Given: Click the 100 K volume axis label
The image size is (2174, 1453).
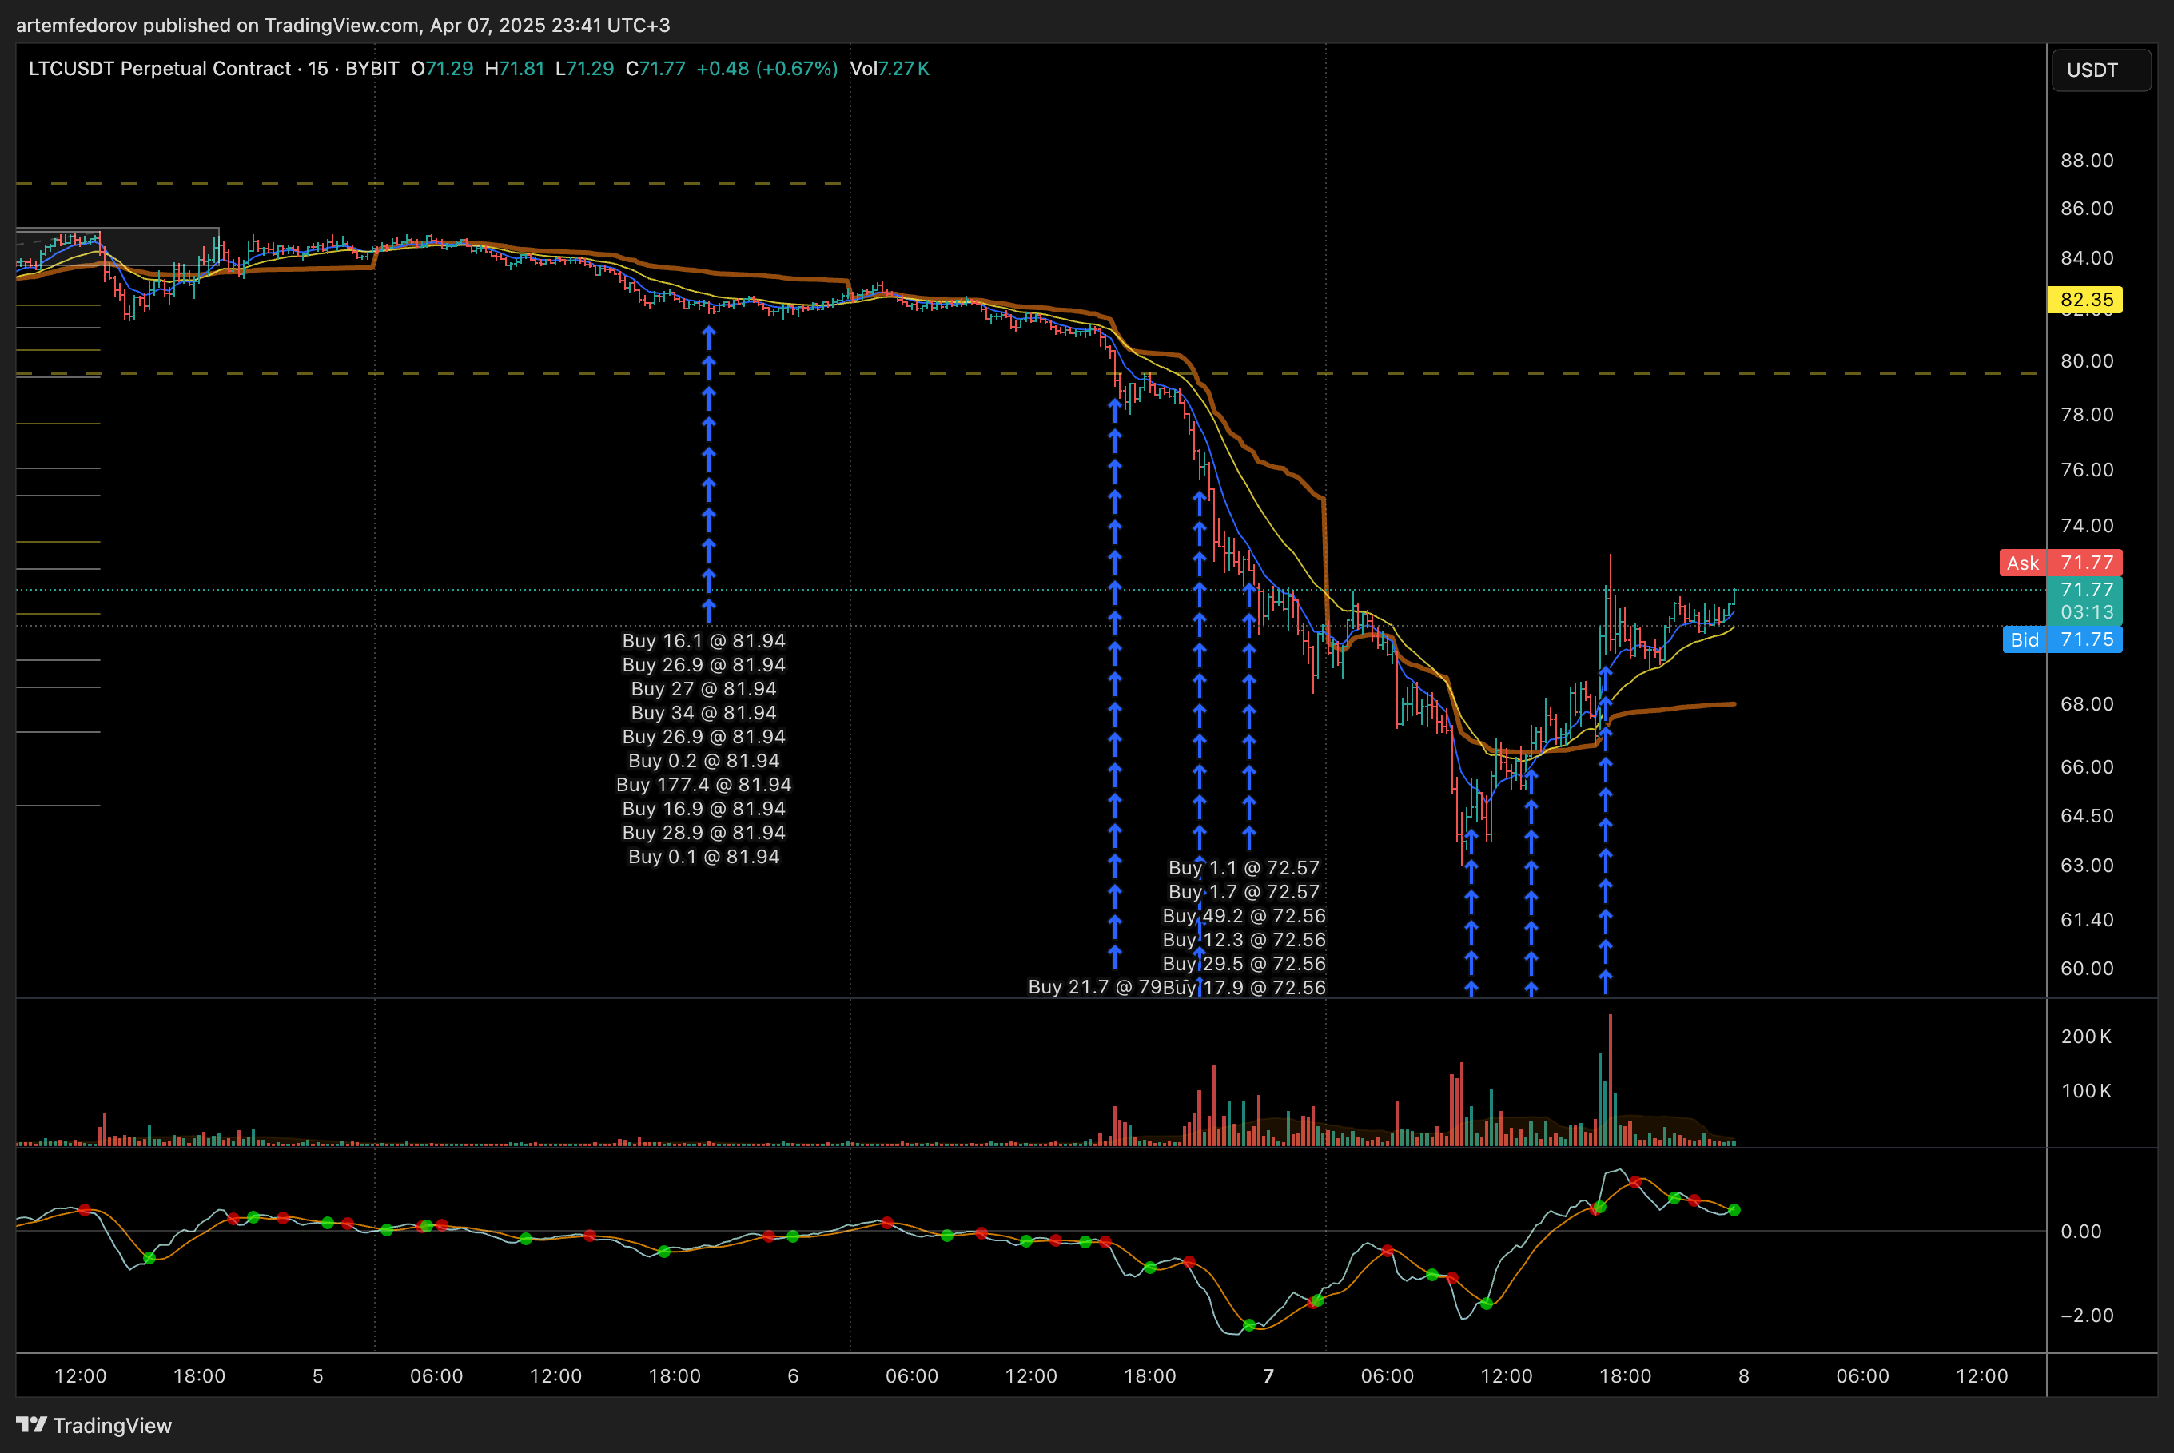Looking at the screenshot, I should [2086, 1092].
